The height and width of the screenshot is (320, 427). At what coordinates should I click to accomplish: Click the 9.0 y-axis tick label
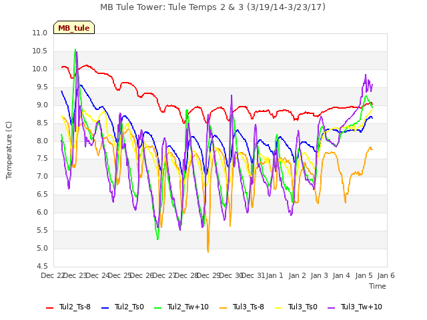[x=42, y=105]
